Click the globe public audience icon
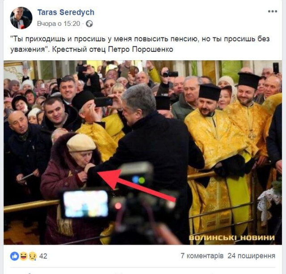Viewport: 286px width, 274px height. tap(89, 24)
